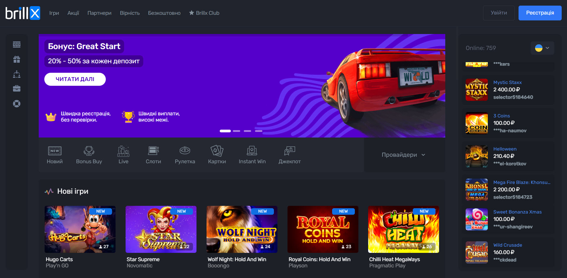Screen dimensions: 567x278
Task: Click the Бонус: Great Start banner heading
Action: 84,46
